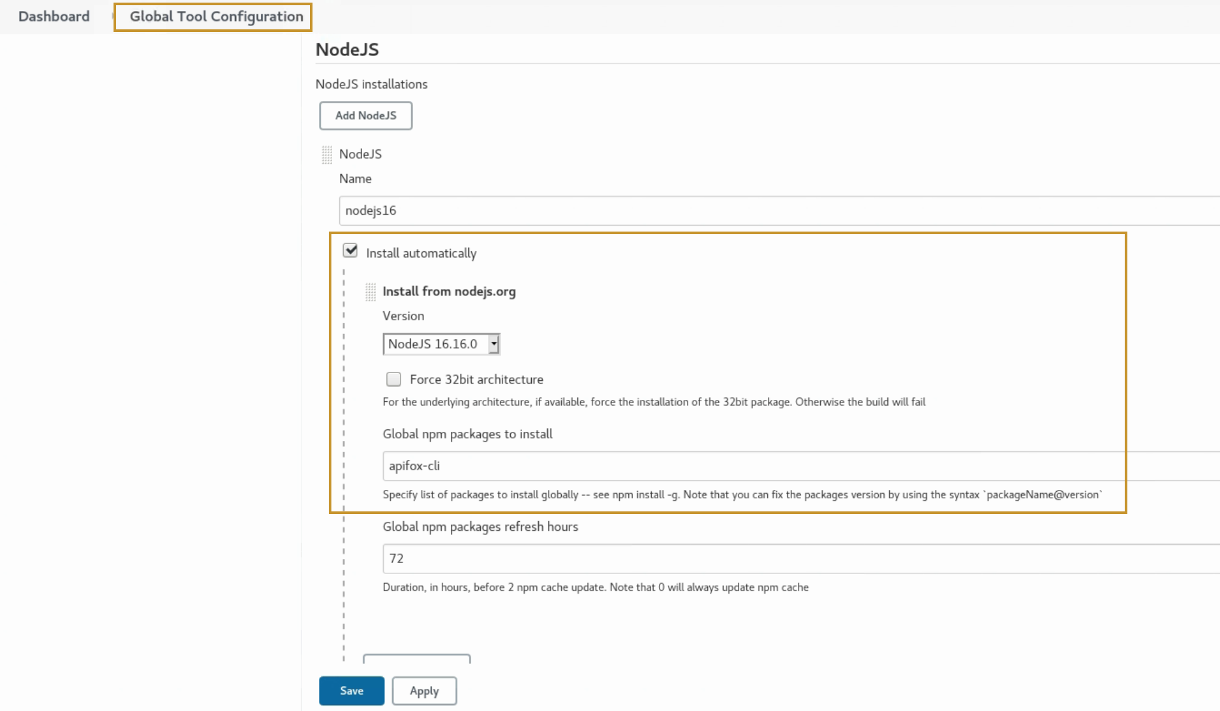Uncheck the Install automatically checkbox
The width and height of the screenshot is (1220, 711).
(350, 251)
